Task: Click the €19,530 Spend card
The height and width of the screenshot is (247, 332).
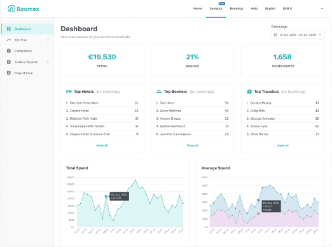Action: 102,60
